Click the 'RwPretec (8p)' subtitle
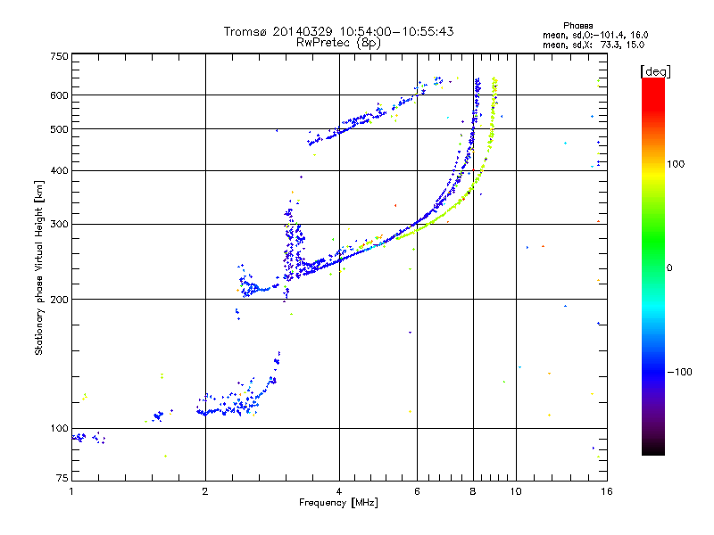Image resolution: width=714 pixels, height=535 pixels. click(338, 43)
